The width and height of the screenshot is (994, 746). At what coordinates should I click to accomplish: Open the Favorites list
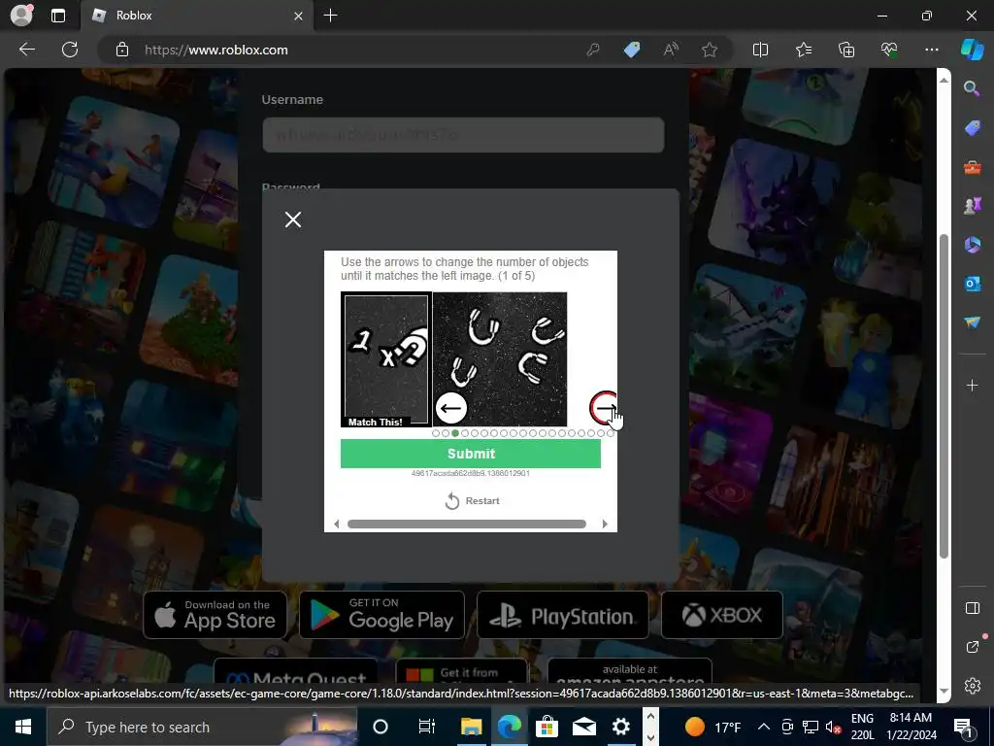[803, 50]
